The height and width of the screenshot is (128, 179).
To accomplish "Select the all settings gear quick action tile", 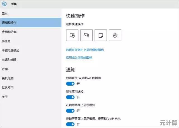I will click(115, 35).
